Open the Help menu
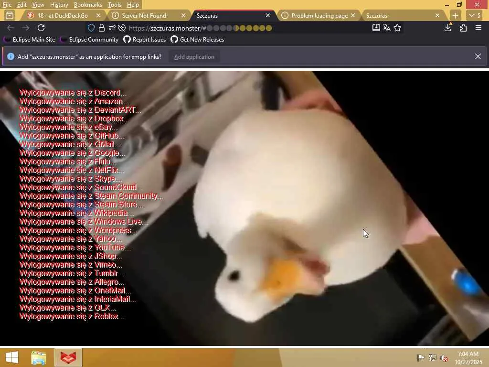The height and width of the screenshot is (367, 489). tap(133, 5)
